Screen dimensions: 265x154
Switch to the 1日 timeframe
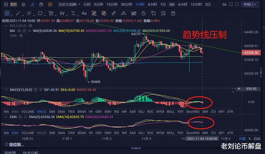pyautogui.click(x=163, y=4)
